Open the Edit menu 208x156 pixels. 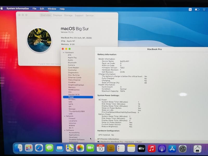click(x=42, y=9)
